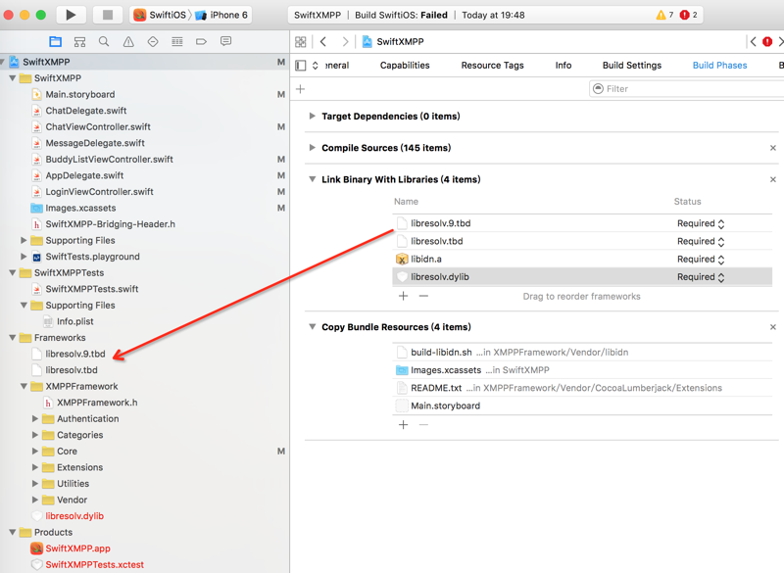Screen dimensions: 784x573
Task: Select build-libidn.sh bundle resource
Action: point(441,353)
